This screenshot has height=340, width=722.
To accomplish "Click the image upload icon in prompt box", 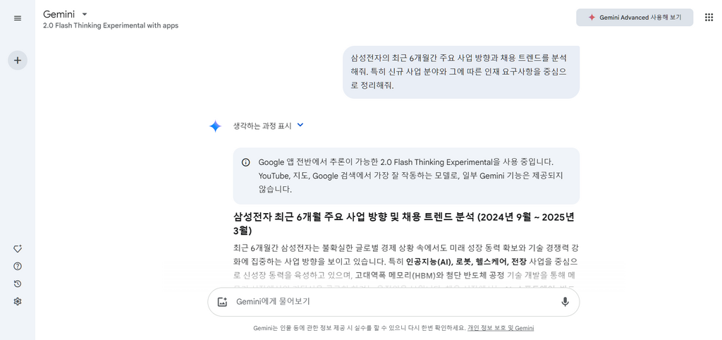I will (222, 302).
